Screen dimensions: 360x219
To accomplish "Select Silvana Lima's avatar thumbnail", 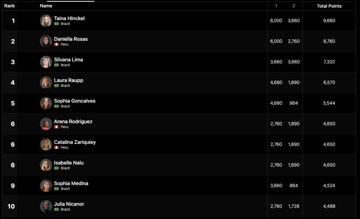I will tap(46, 62).
